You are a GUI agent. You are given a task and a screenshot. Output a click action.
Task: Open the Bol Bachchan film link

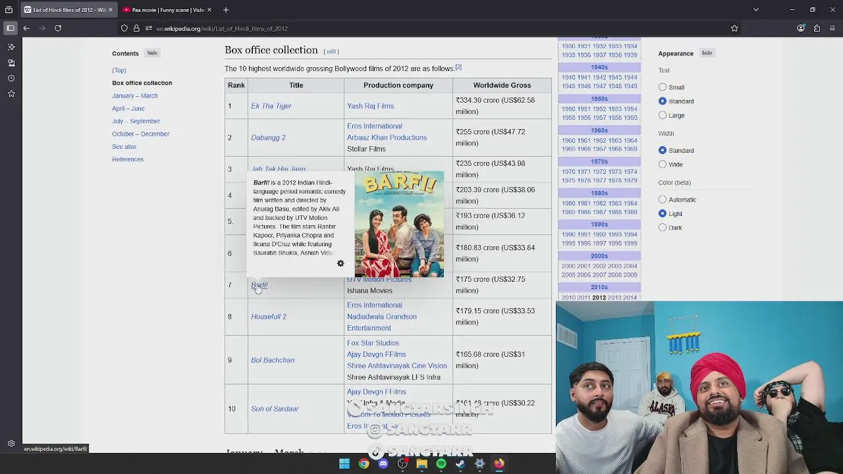273,360
